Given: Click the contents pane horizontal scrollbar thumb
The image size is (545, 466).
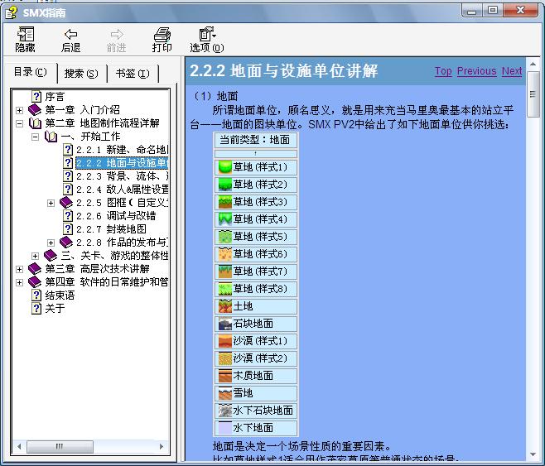Looking at the screenshot, I should pyautogui.click(x=60, y=446).
